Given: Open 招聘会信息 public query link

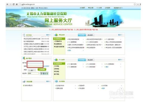Looking at the screenshot, I should coord(59,88).
